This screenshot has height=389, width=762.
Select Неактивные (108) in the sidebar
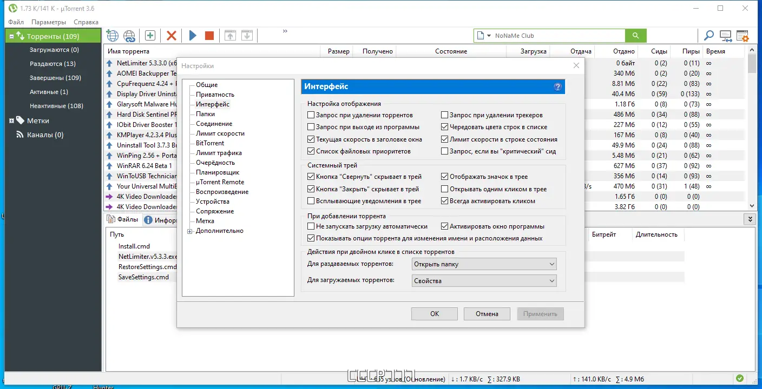pos(56,106)
